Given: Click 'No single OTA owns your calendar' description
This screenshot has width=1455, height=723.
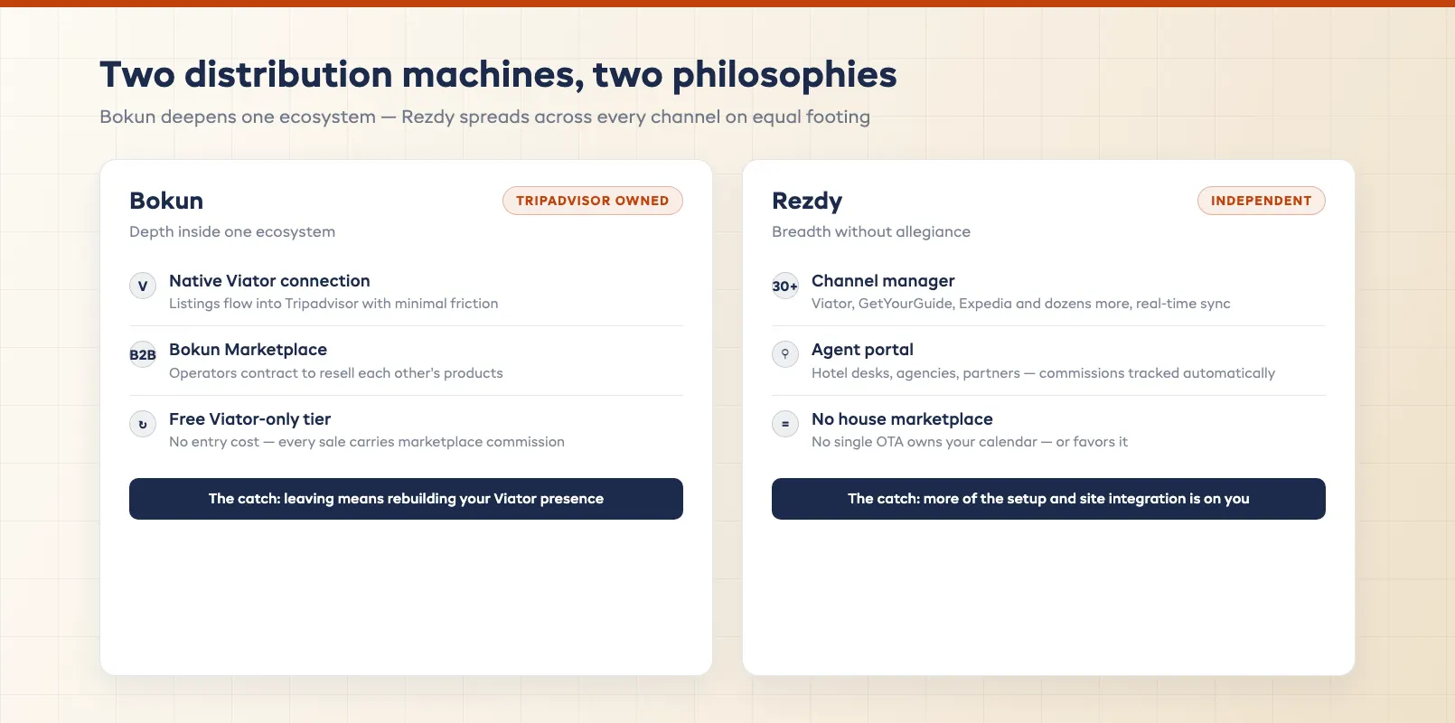Looking at the screenshot, I should pos(970,442).
